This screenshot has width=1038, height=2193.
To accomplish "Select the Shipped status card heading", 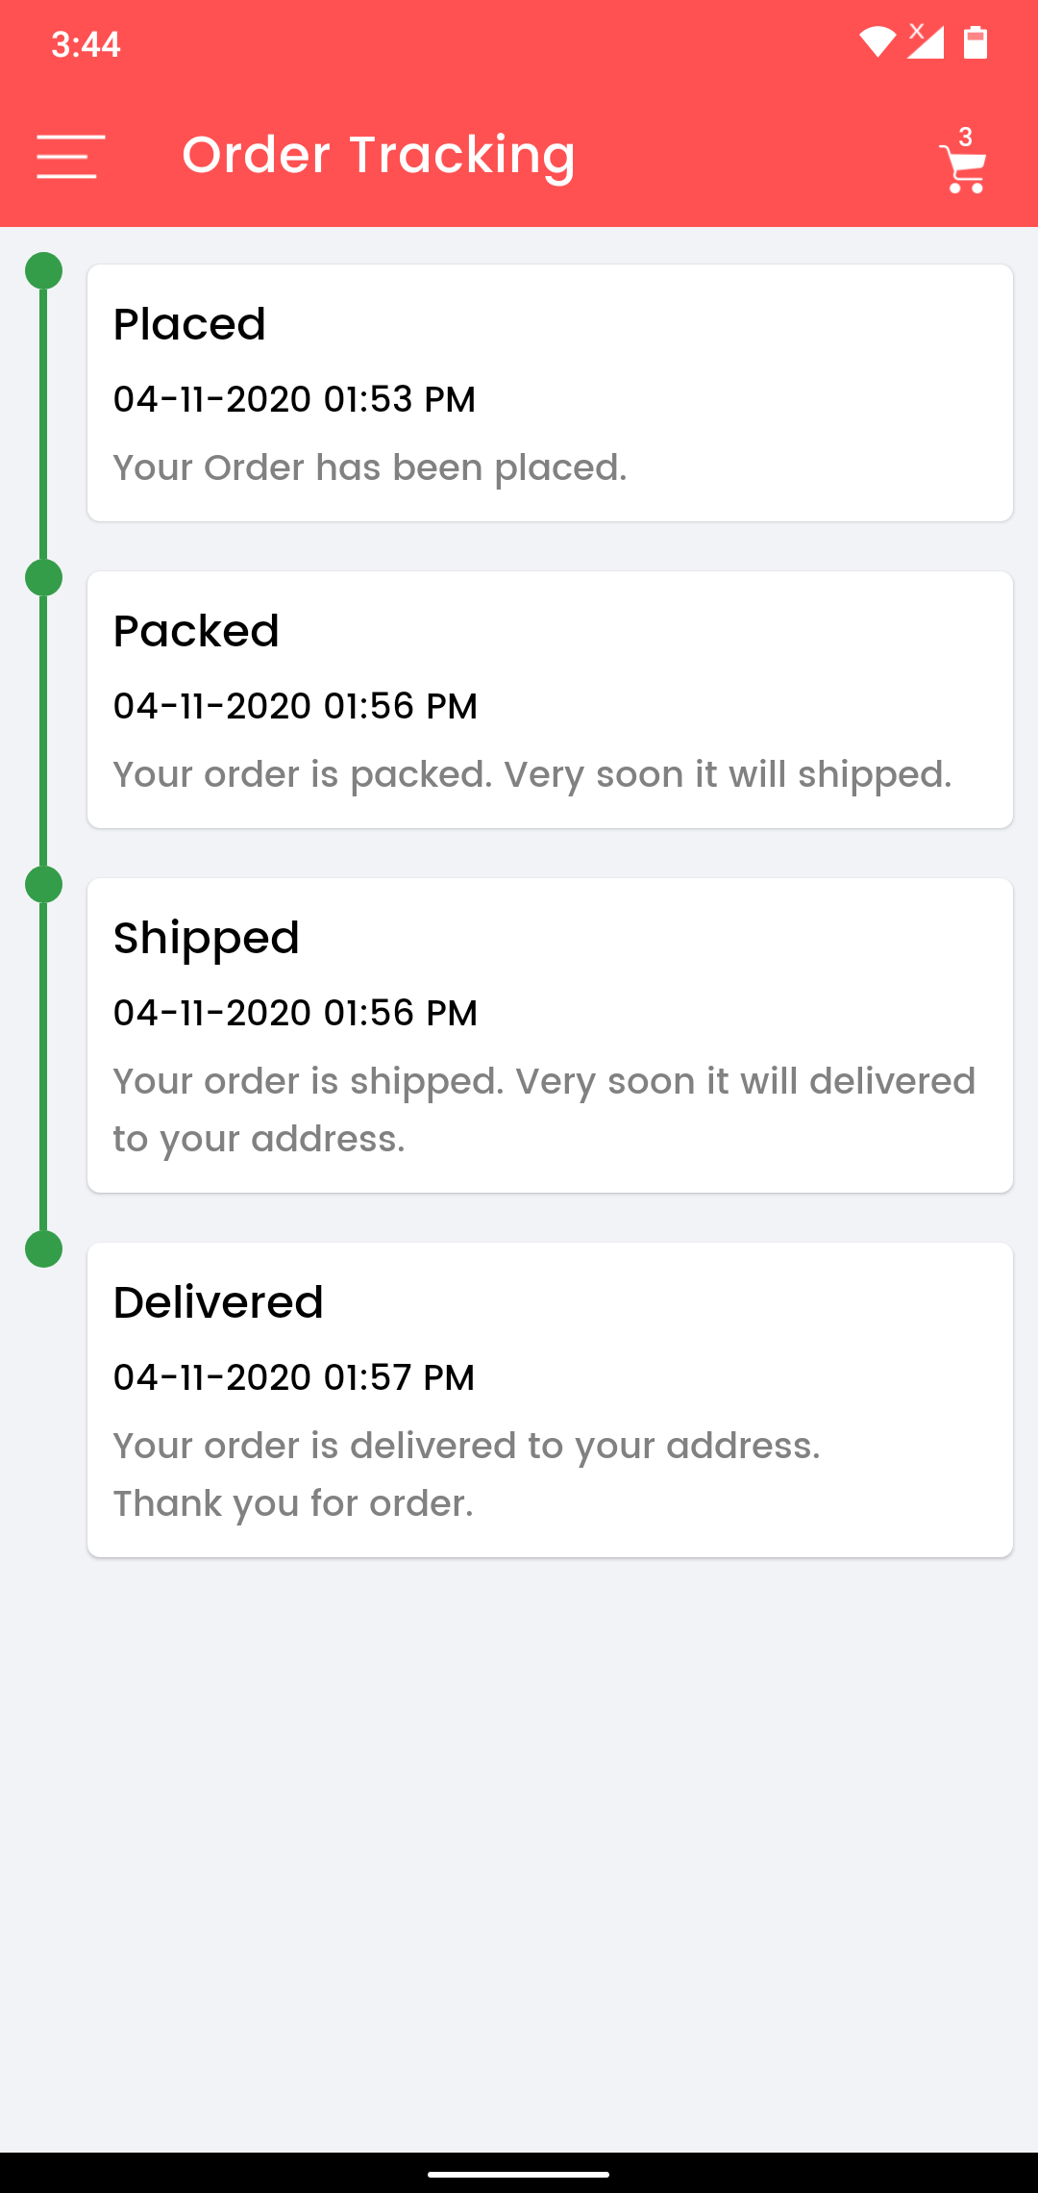I will (x=207, y=938).
